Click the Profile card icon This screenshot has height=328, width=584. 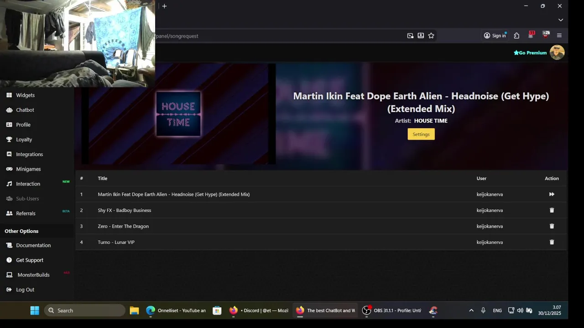[9, 125]
